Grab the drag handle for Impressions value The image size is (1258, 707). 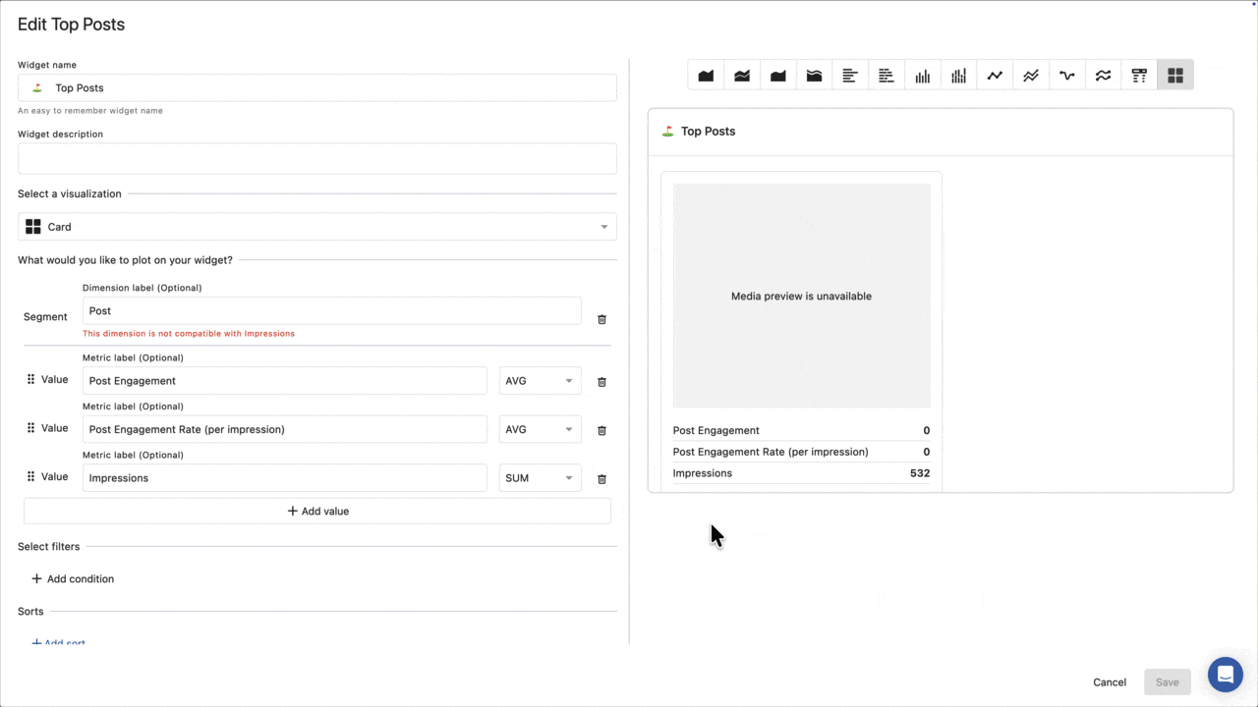click(x=30, y=477)
